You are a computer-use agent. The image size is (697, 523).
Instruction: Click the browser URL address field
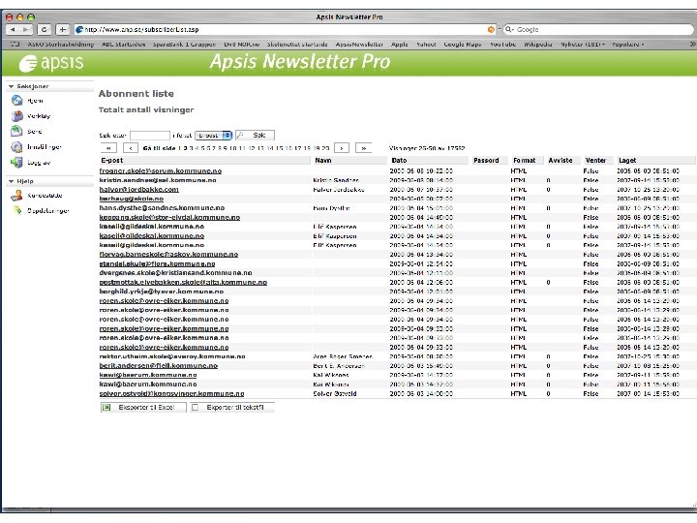tap(285, 29)
